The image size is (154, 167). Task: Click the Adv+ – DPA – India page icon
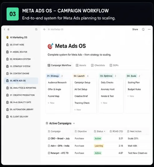[49, 146]
